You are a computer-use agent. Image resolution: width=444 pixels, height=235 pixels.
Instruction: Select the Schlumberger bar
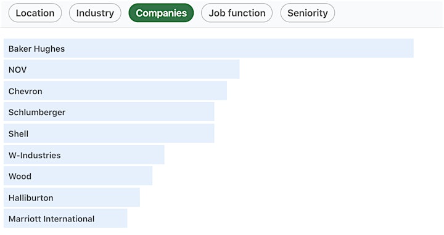109,112
